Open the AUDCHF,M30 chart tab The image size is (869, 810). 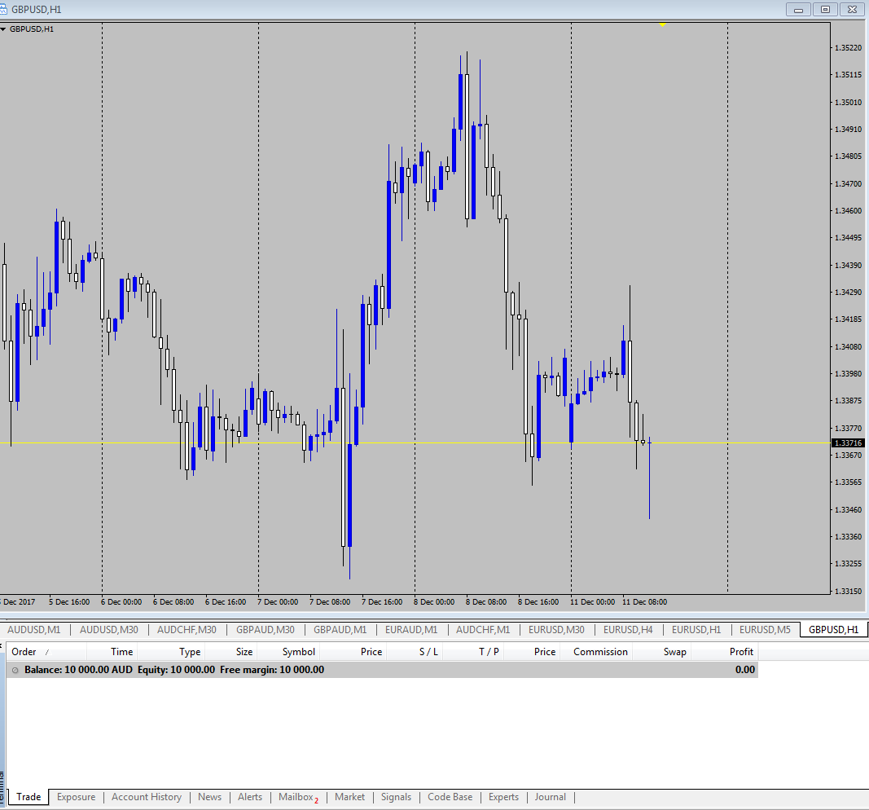pyautogui.click(x=187, y=629)
